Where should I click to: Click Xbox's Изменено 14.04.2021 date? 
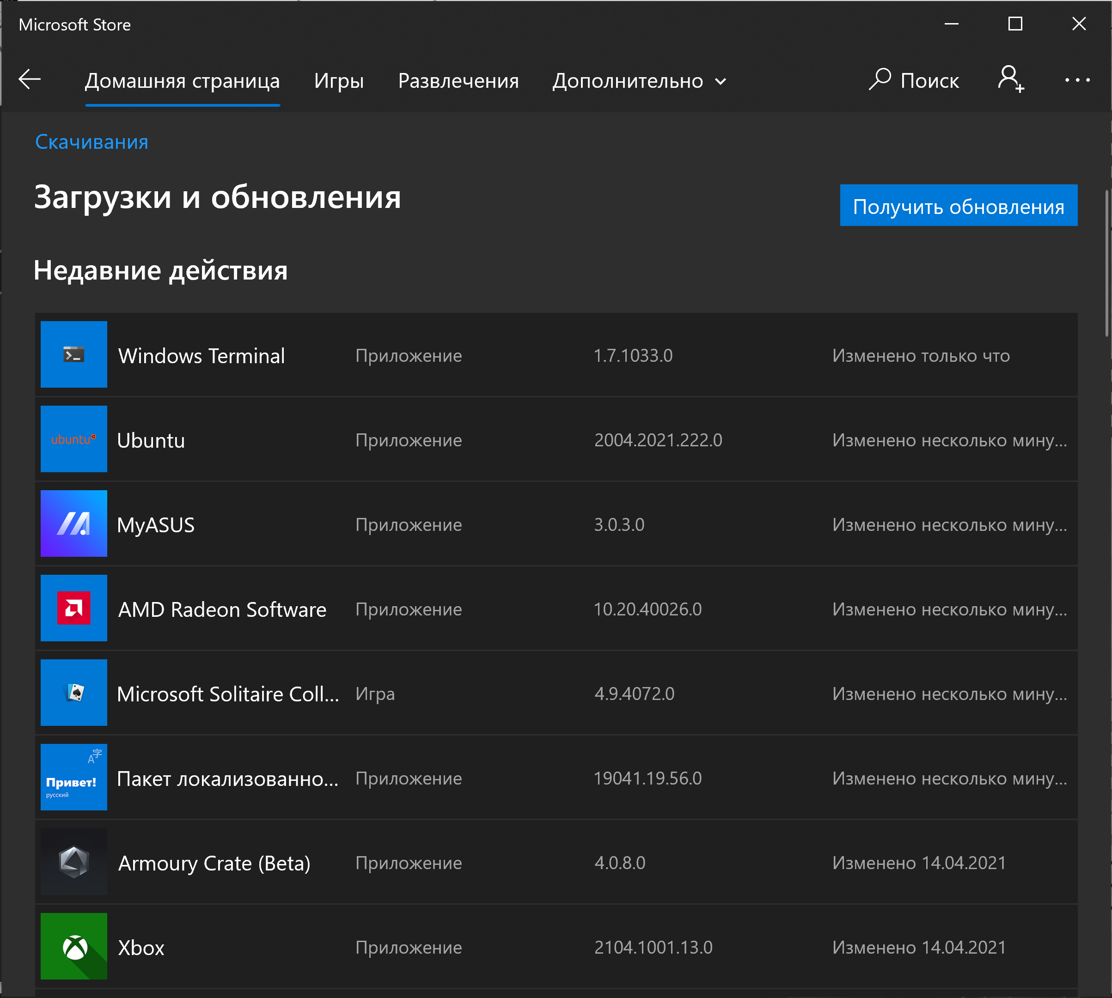pos(919,947)
